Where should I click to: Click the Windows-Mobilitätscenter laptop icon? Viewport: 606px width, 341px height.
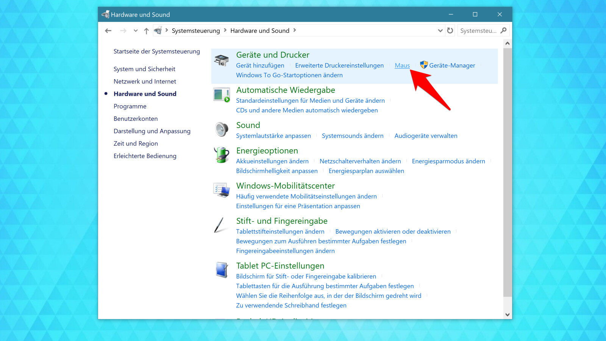222,190
